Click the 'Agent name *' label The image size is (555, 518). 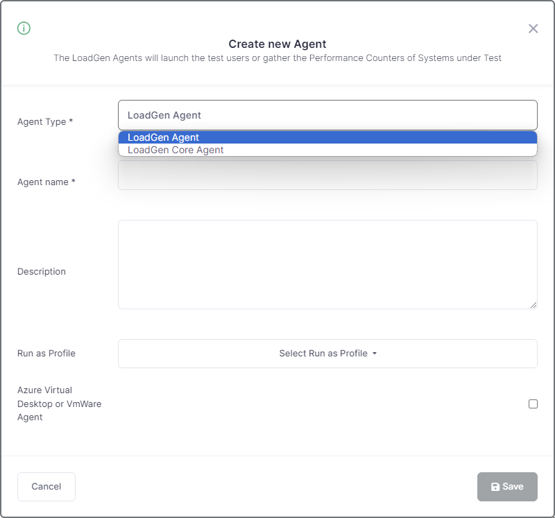[x=46, y=182]
